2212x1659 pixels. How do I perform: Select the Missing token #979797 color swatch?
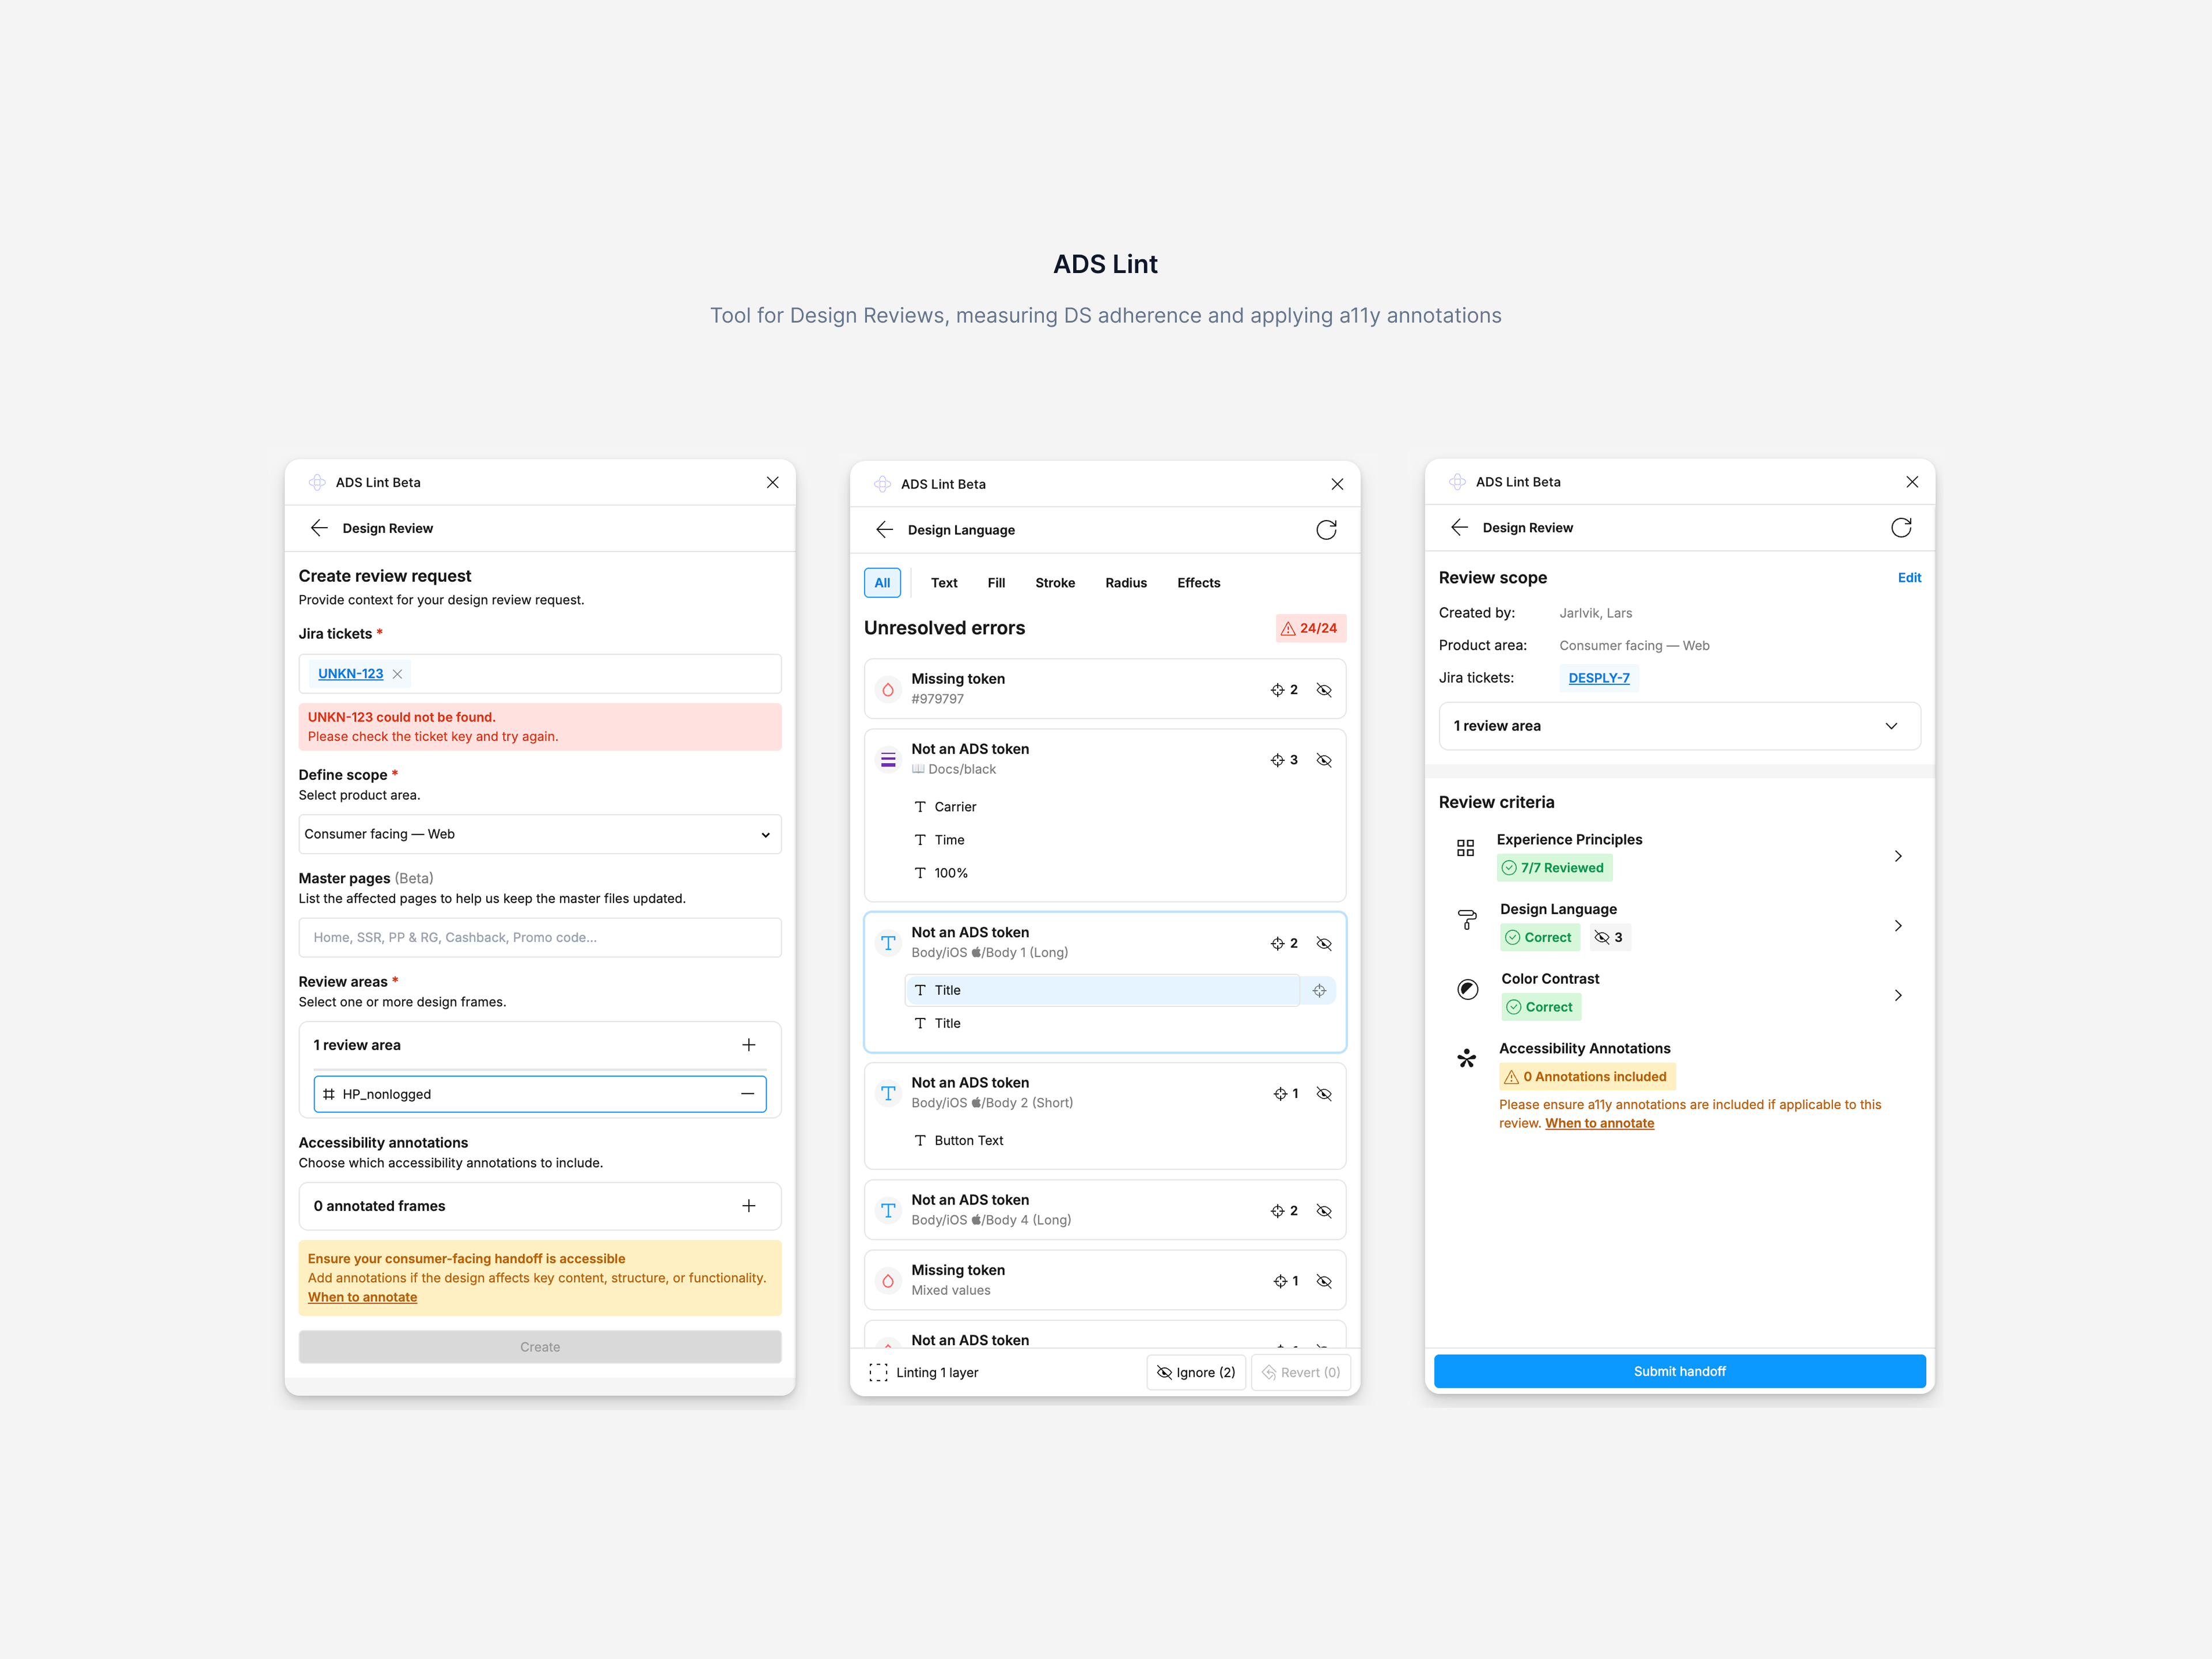pos(887,690)
